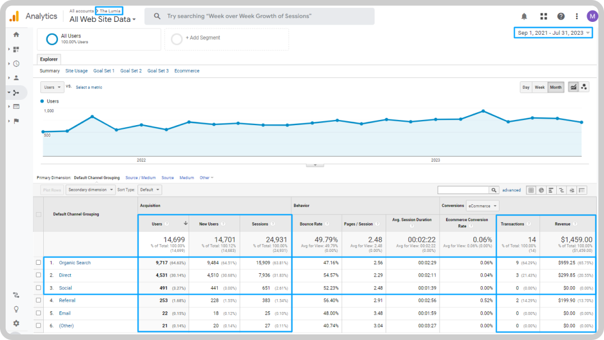The height and width of the screenshot is (340, 604).
Task: Open the Admin gear icon in sidebar
Action: [16, 323]
